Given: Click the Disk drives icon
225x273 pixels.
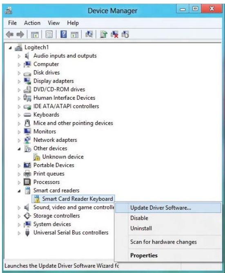Looking at the screenshot, I should tap(27, 74).
